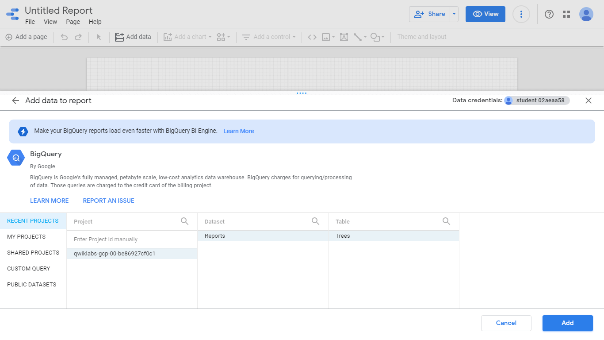Click the Cancel button
The image size is (604, 340).
[x=506, y=323]
